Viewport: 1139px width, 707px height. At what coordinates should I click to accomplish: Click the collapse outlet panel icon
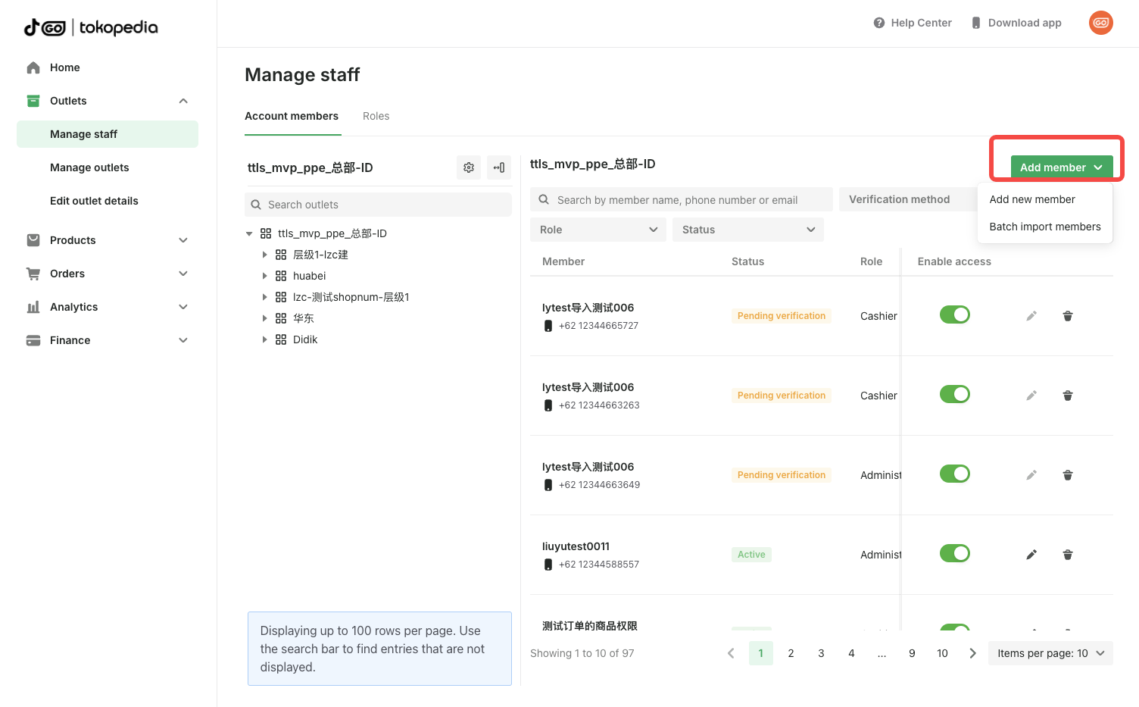point(499,167)
